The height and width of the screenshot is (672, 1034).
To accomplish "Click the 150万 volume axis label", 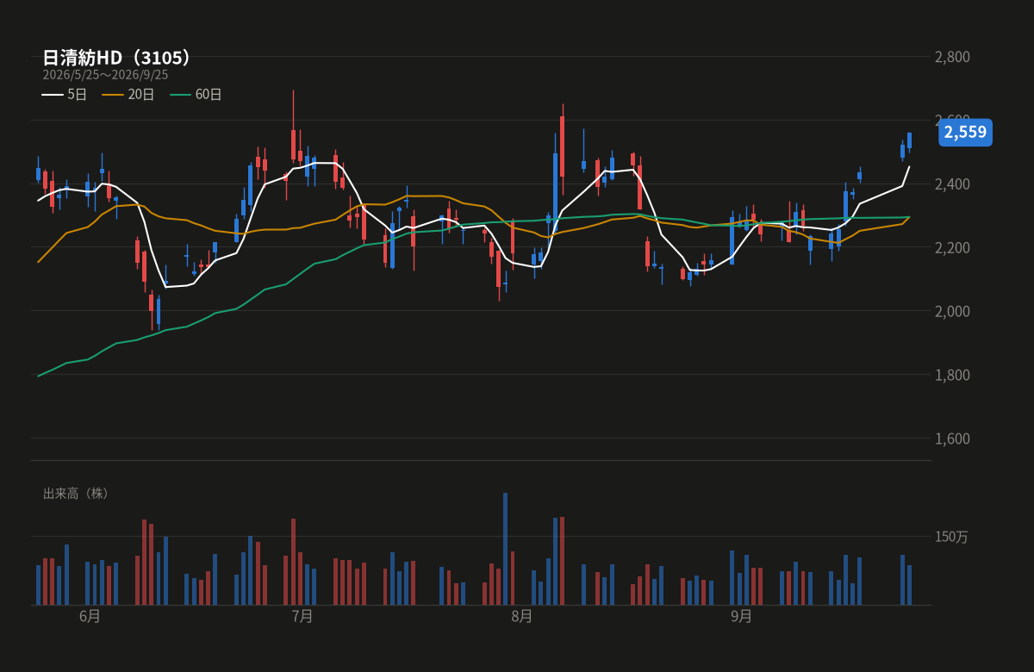I will click(x=951, y=537).
